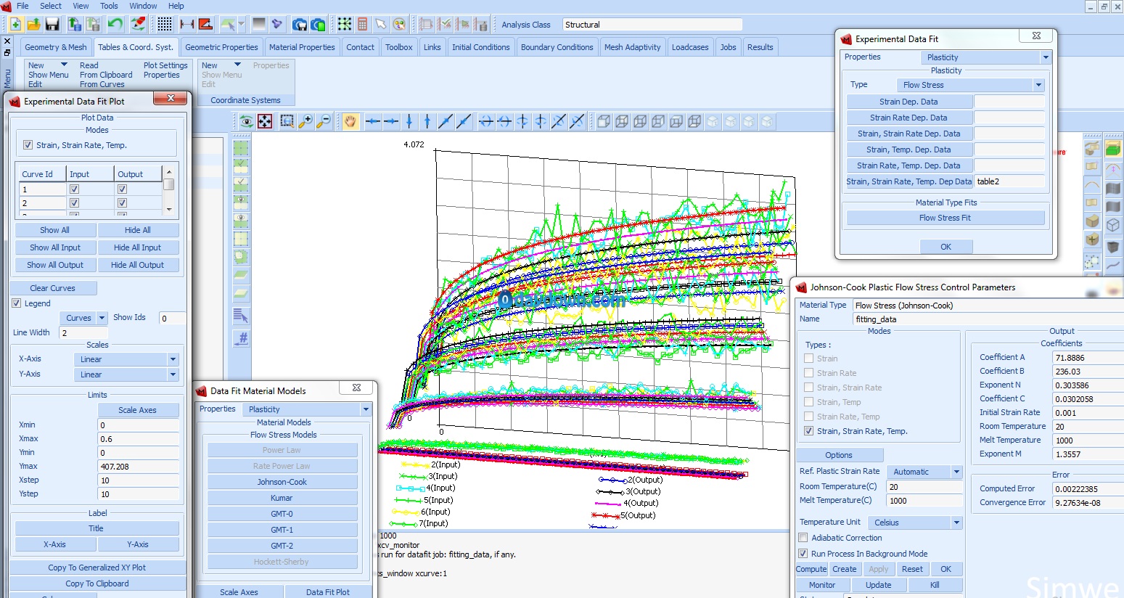Click the translate left arrow icon
Viewport: 1124px width, 598px height.
tap(373, 121)
